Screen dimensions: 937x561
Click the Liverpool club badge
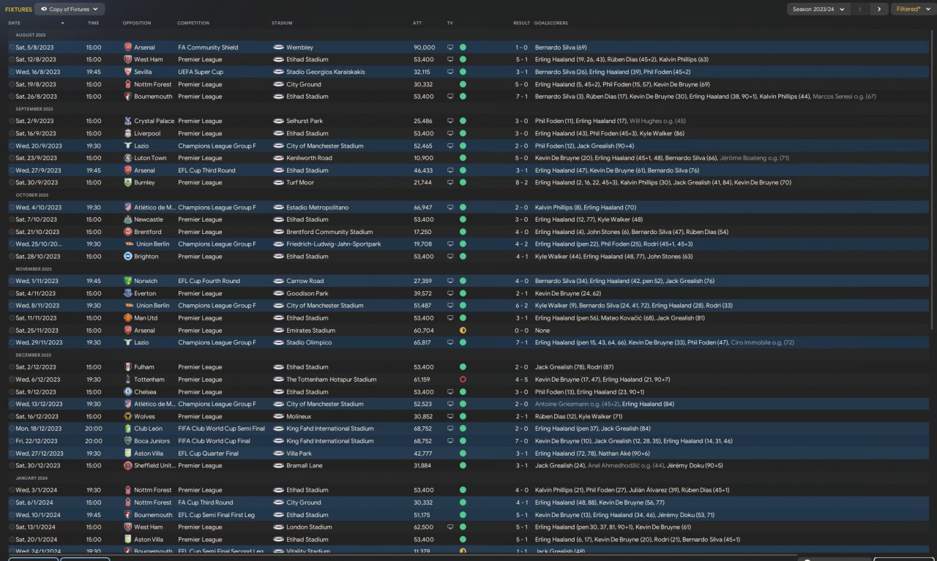pos(129,134)
